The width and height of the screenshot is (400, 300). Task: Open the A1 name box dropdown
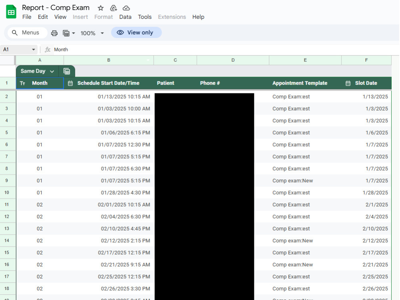[34, 50]
